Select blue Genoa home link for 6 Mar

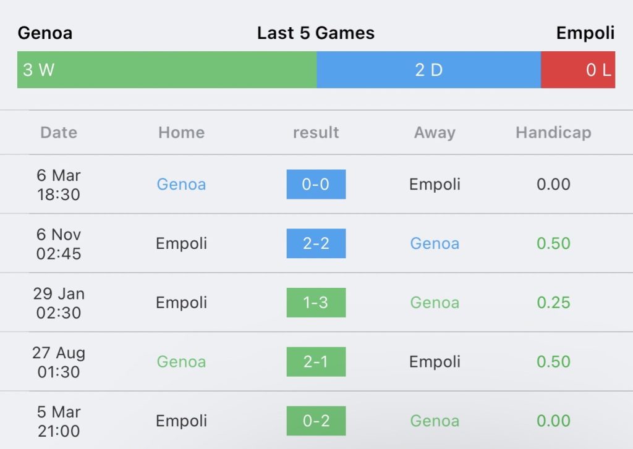click(181, 185)
